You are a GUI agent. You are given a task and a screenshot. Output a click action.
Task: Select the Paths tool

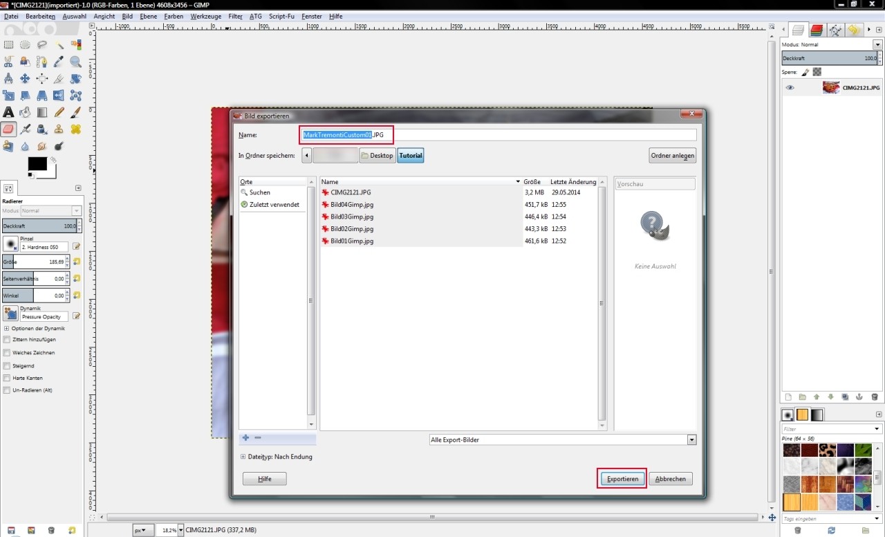[x=42, y=62]
